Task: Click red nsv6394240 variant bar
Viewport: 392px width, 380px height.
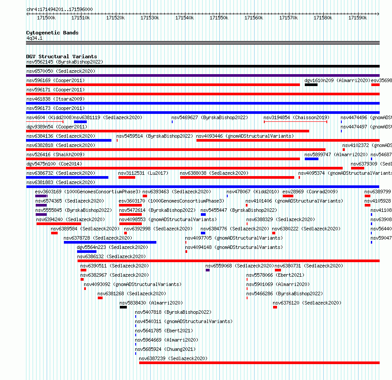Action: (59, 224)
